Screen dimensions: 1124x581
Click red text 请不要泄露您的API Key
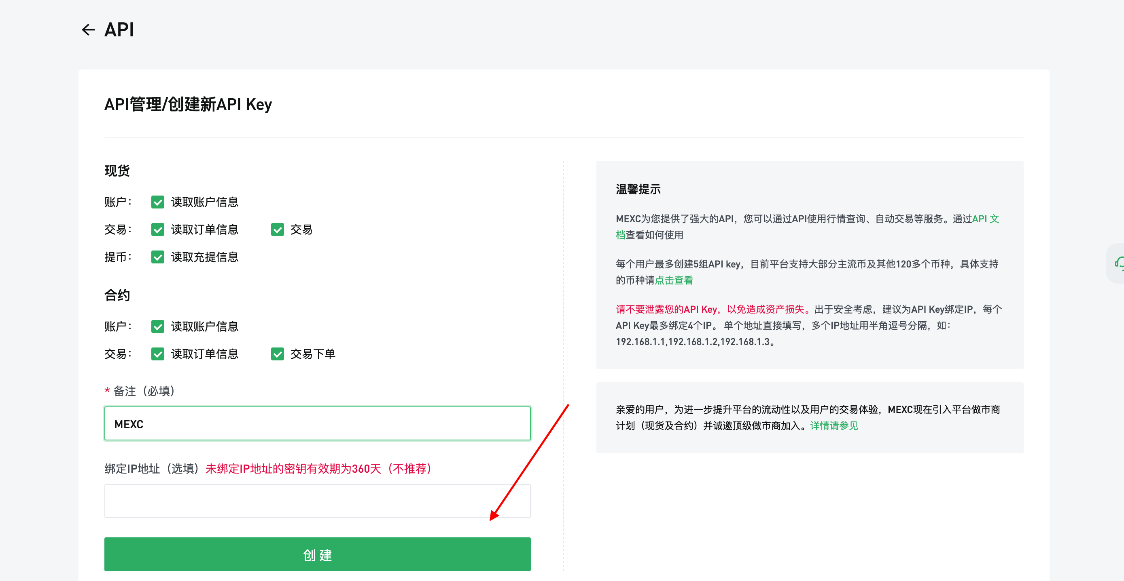[x=666, y=309]
